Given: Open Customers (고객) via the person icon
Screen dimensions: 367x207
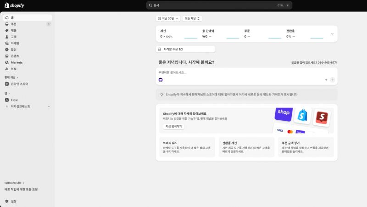Looking at the screenshot, I should pos(7,37).
